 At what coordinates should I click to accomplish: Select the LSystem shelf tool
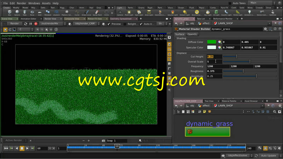56,13
